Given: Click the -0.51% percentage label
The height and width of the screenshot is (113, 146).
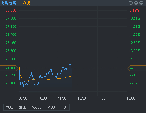Looking at the screenshot, I should (x=135, y=18).
